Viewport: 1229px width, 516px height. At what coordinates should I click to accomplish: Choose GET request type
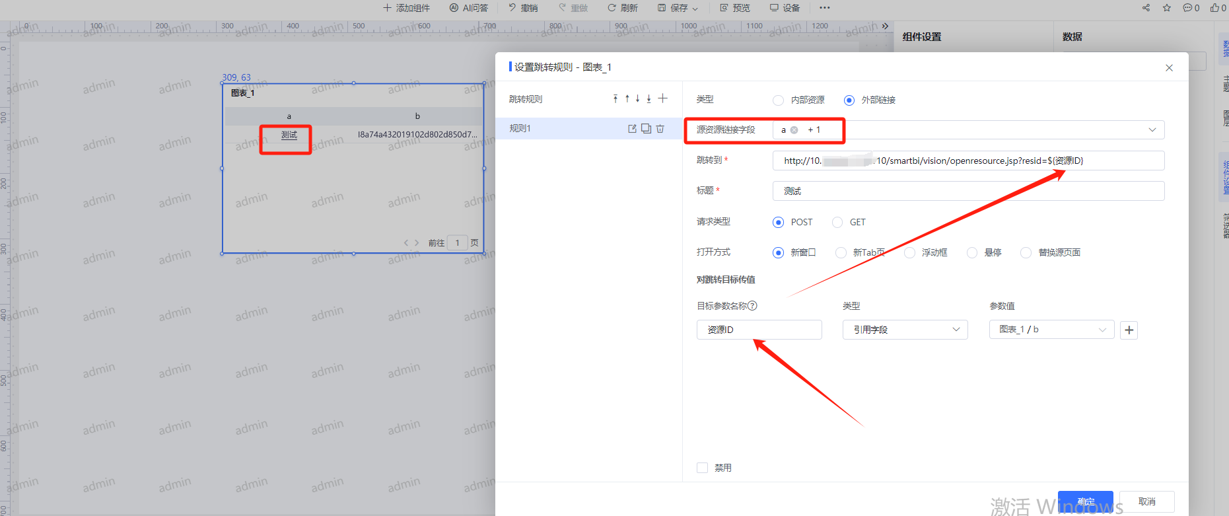point(837,222)
